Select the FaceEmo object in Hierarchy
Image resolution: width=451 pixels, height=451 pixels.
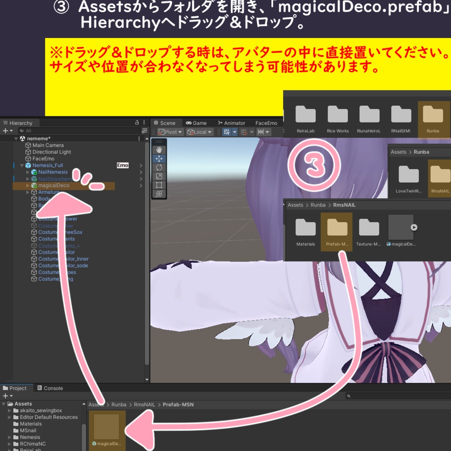coord(40,159)
